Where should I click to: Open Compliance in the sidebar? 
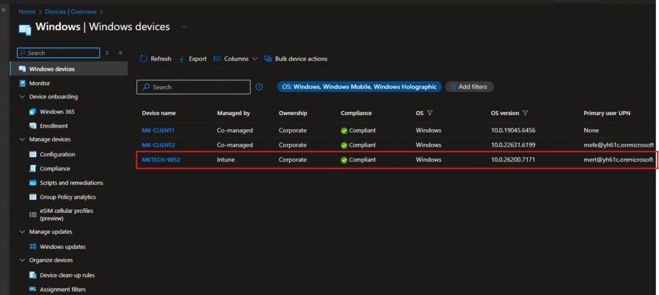[55, 168]
